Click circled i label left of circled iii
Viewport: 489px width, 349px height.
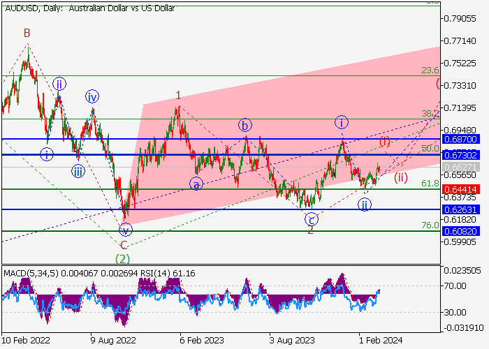click(47, 154)
